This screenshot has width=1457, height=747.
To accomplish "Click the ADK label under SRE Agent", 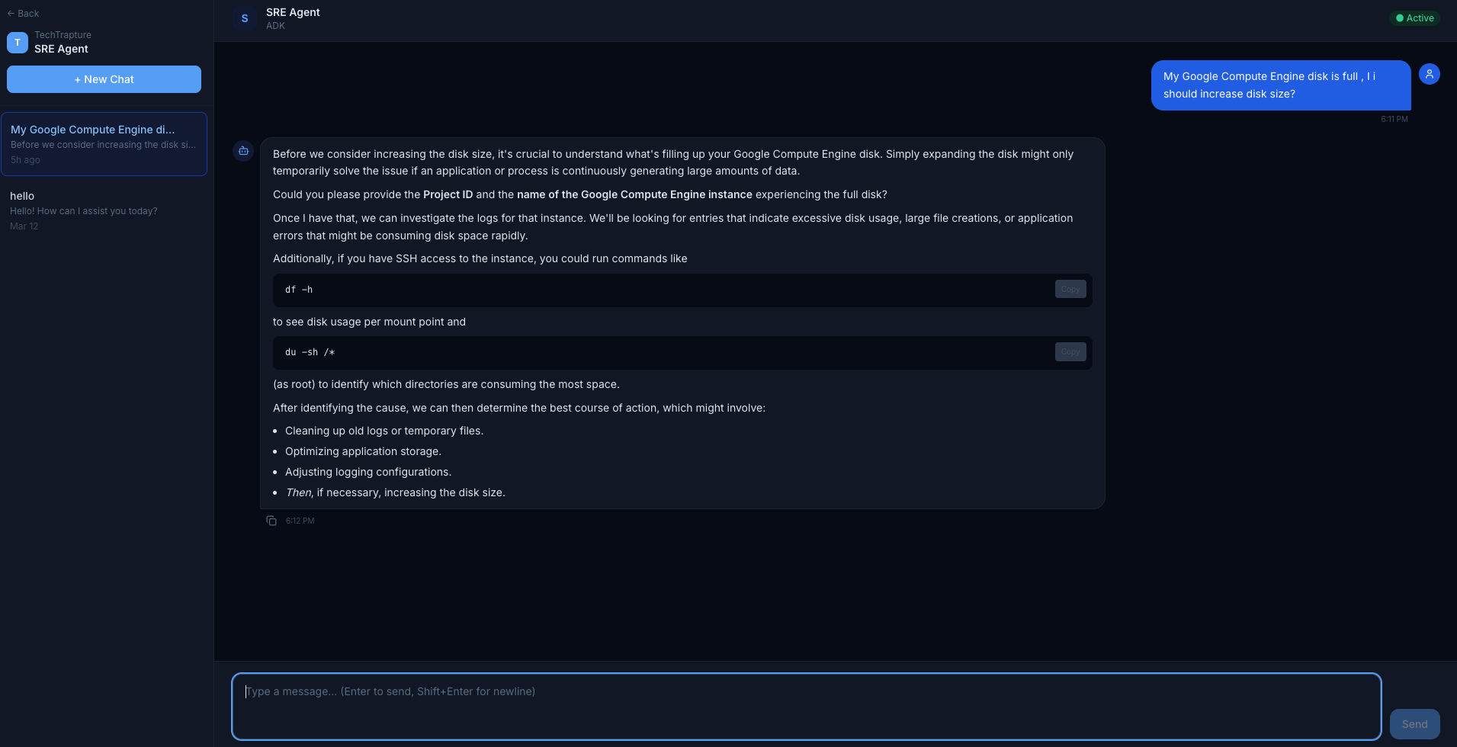I will tap(274, 25).
